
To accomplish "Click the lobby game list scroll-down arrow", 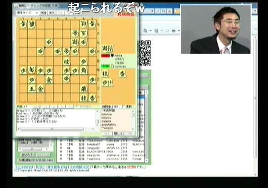I will [146, 160].
